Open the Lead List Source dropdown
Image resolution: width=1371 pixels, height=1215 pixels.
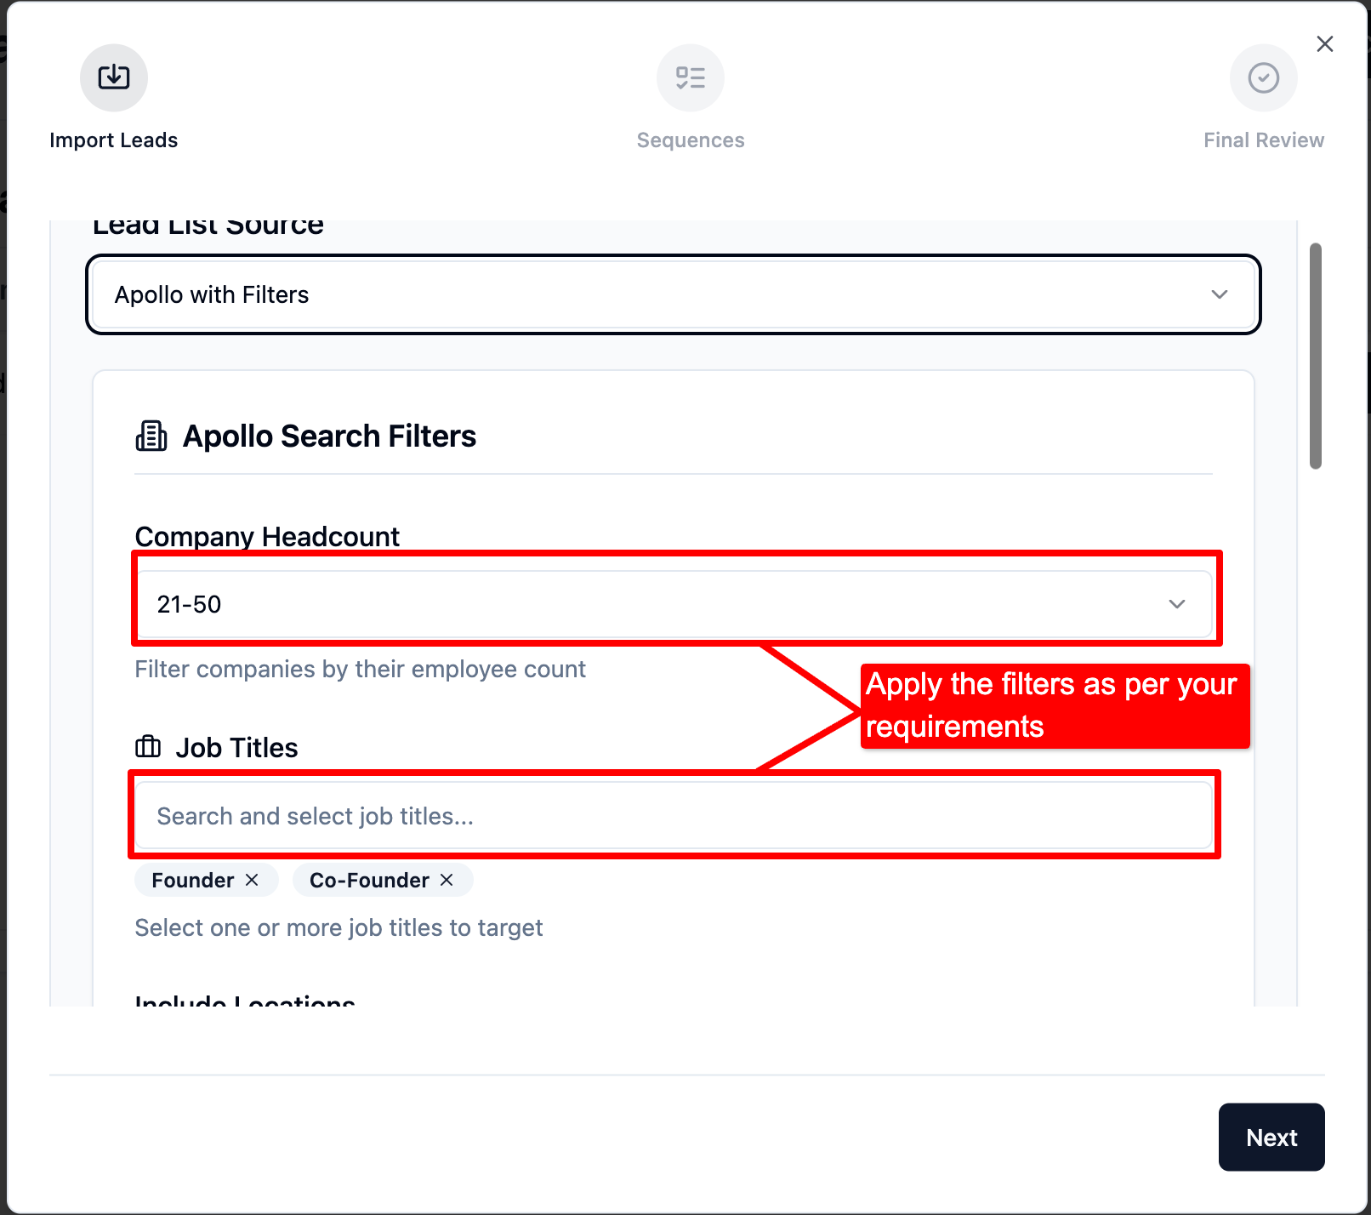pyautogui.click(x=672, y=294)
